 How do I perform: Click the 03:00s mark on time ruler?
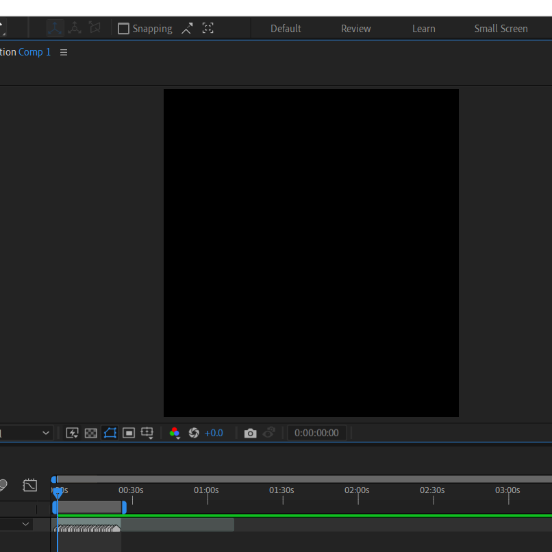pyautogui.click(x=507, y=490)
